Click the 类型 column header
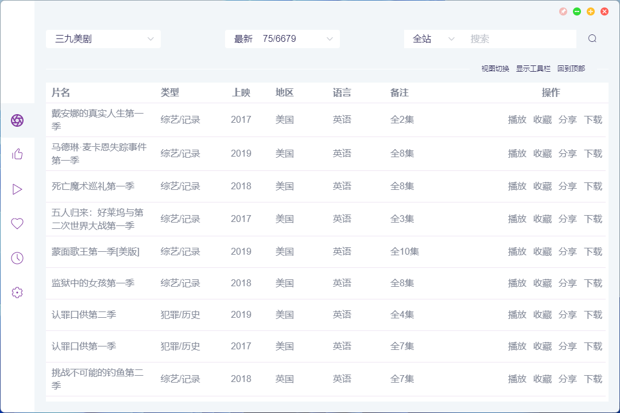The image size is (620, 413). 170,92
